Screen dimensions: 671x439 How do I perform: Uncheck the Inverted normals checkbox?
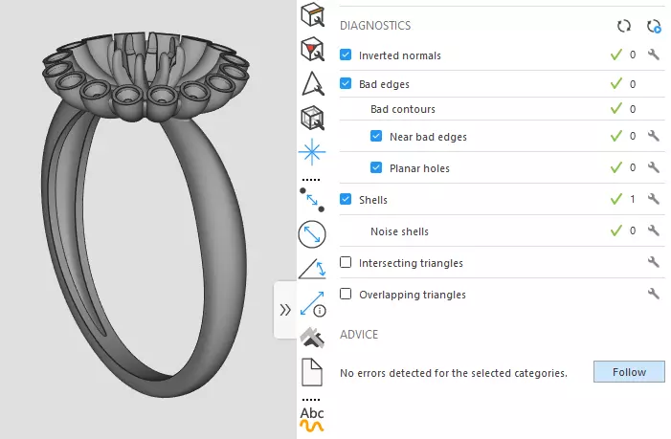(347, 55)
